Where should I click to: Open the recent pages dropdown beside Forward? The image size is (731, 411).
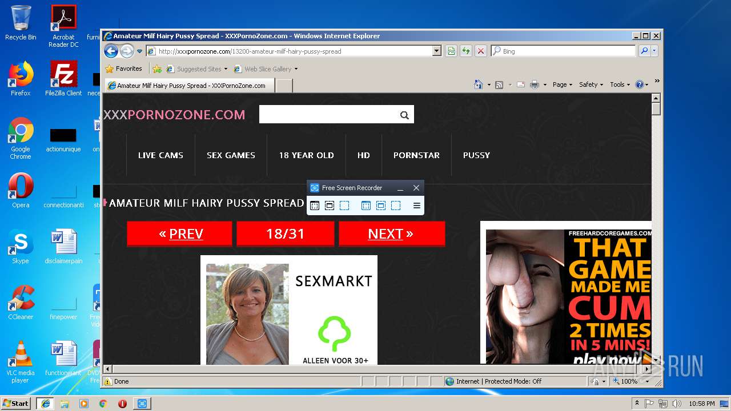click(139, 51)
